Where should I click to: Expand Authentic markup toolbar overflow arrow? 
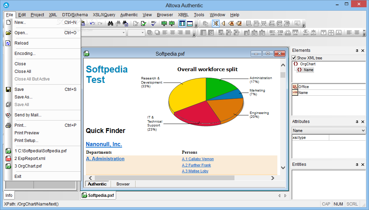pyautogui.click(x=304, y=25)
